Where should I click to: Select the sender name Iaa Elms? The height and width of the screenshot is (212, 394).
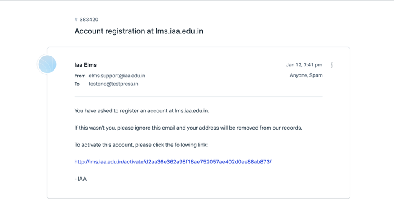(x=85, y=65)
